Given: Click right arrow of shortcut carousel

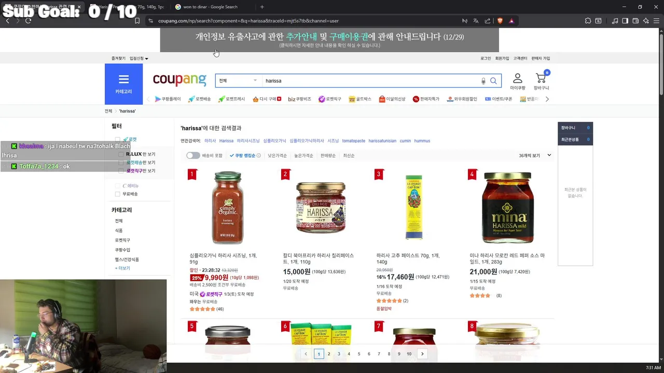Looking at the screenshot, I should pos(547,99).
